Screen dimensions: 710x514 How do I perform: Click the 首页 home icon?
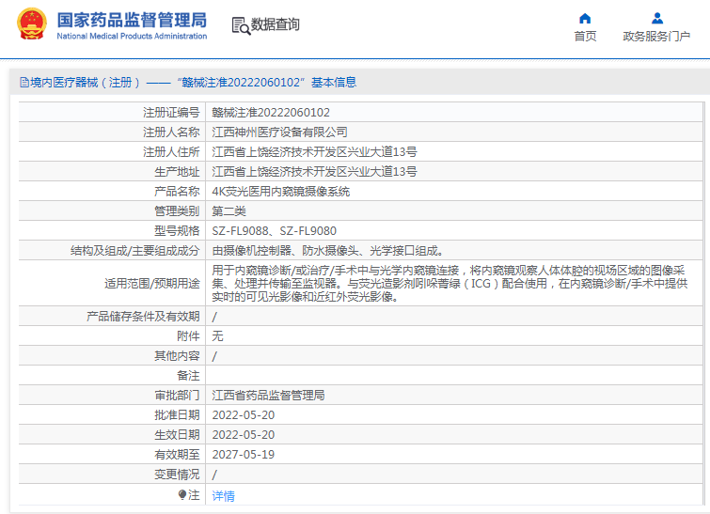[585, 19]
